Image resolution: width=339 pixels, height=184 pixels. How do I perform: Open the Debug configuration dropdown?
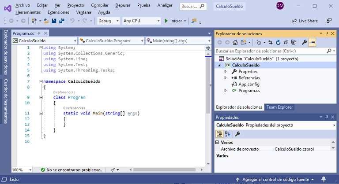click(108, 21)
